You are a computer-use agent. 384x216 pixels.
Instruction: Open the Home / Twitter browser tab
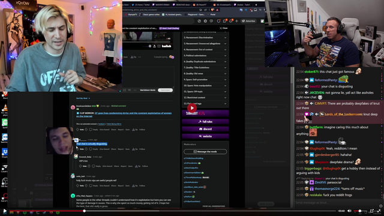point(140,5)
